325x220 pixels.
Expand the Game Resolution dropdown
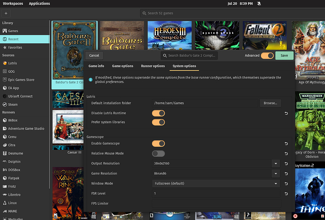click(x=276, y=173)
